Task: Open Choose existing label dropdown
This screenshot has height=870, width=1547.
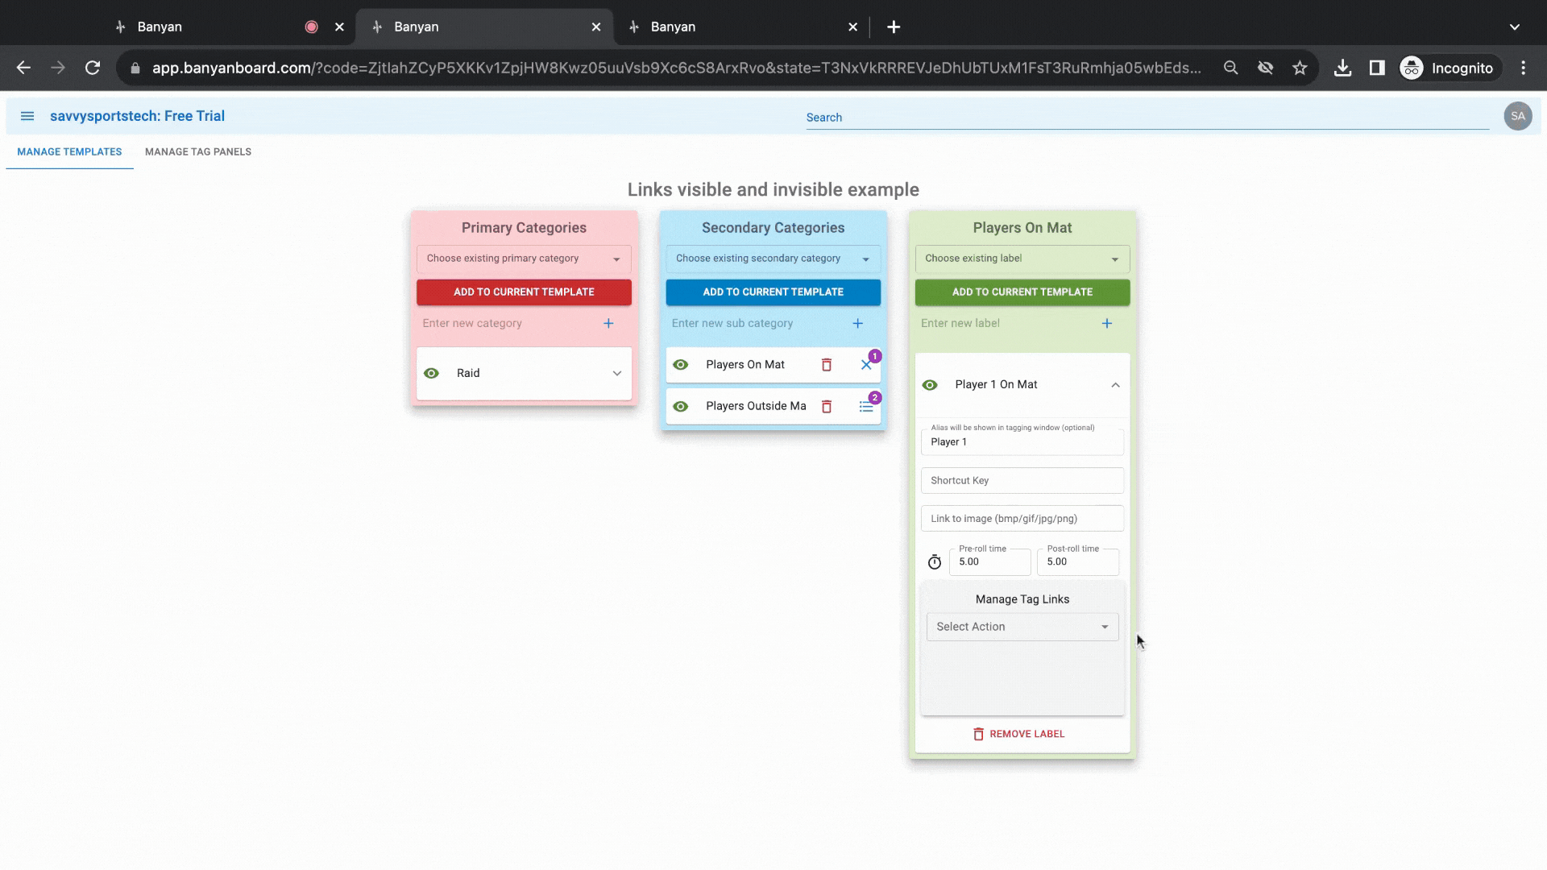Action: pyautogui.click(x=1022, y=259)
